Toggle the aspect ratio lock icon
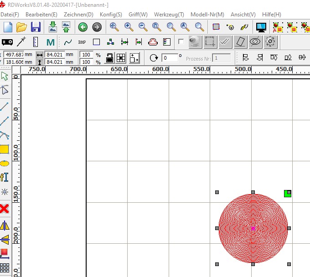Viewport: 310px width, 277px height. click(109, 58)
